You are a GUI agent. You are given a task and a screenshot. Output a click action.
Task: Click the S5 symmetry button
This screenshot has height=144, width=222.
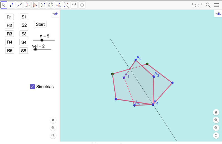coord(24,51)
